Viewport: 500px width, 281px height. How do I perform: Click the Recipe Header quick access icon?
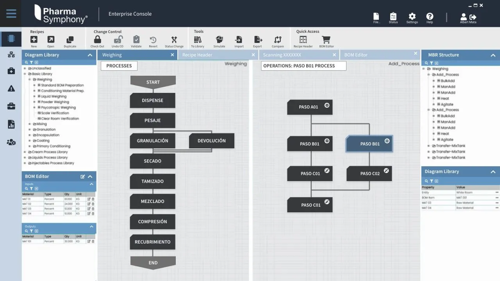303,39
